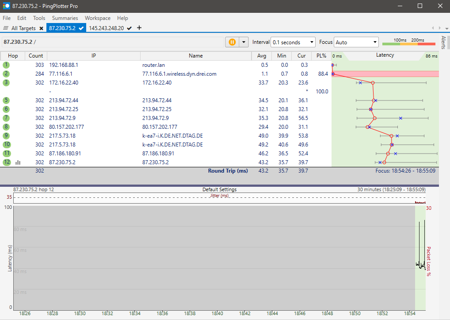Add a new target tab with the plus icon
This screenshot has width=450, height=320.
click(x=139, y=28)
